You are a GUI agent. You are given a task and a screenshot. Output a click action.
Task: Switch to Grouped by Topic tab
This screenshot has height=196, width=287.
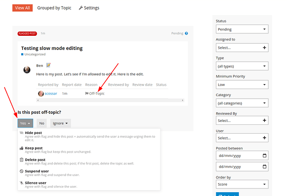pyautogui.click(x=54, y=8)
